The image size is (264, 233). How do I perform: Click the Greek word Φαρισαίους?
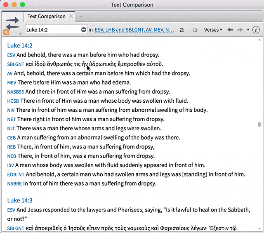coord(174,228)
